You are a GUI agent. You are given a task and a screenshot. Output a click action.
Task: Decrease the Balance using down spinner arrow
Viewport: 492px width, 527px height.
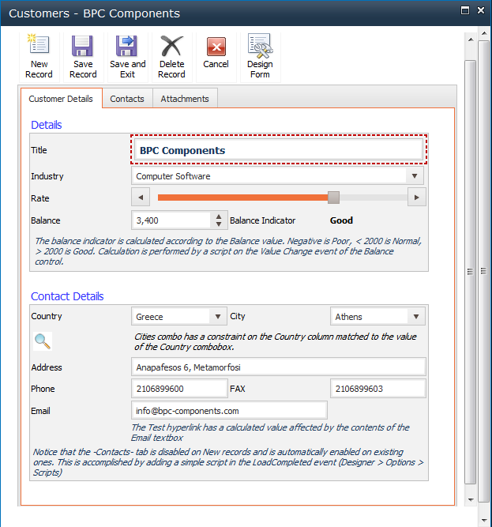[219, 224]
